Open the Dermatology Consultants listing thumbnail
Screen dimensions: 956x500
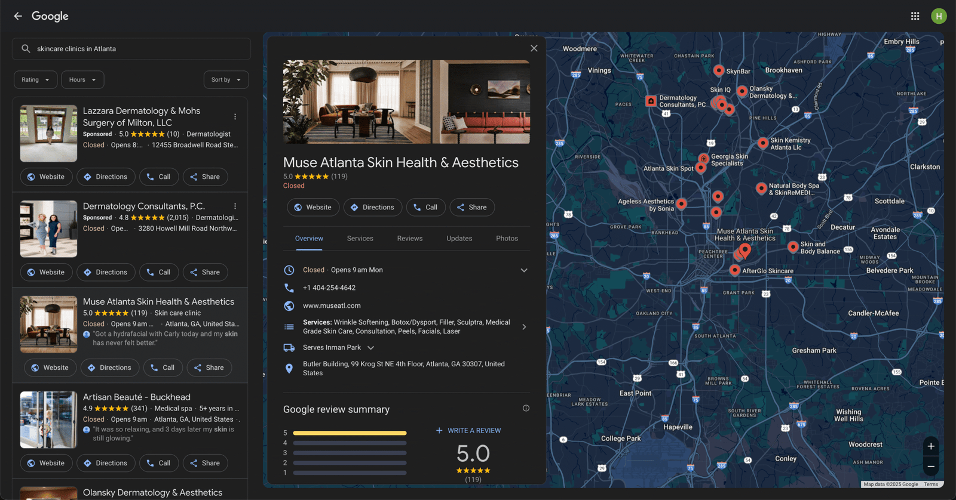(48, 229)
